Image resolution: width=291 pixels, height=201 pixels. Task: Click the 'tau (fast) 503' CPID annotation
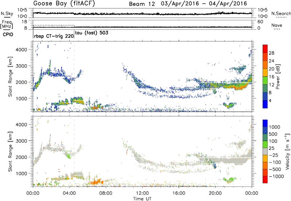coord(92,33)
